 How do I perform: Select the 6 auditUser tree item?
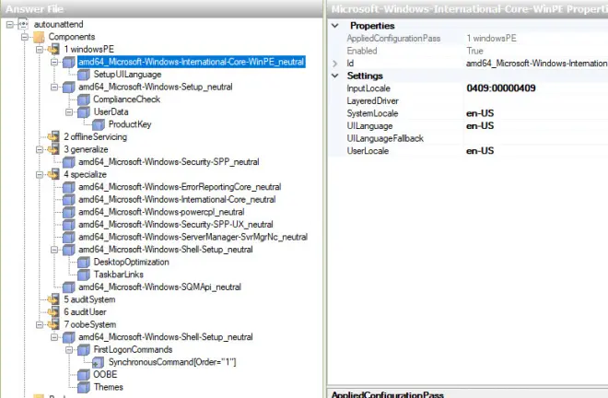(85, 312)
